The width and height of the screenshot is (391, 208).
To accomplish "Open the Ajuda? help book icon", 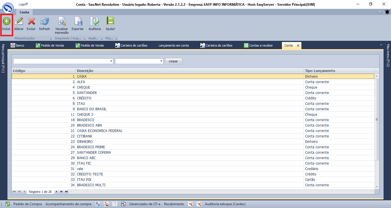I will pyautogui.click(x=110, y=21).
